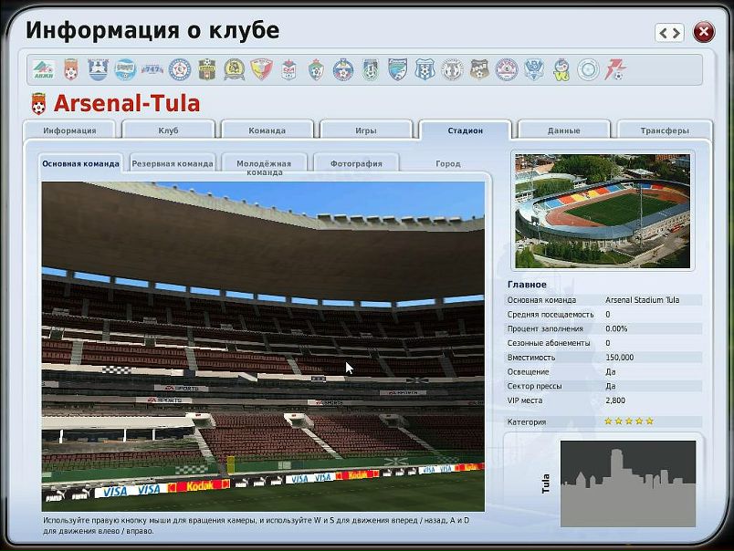This screenshot has height=551, width=734.
Task: Open the Команда tab
Action: [267, 130]
